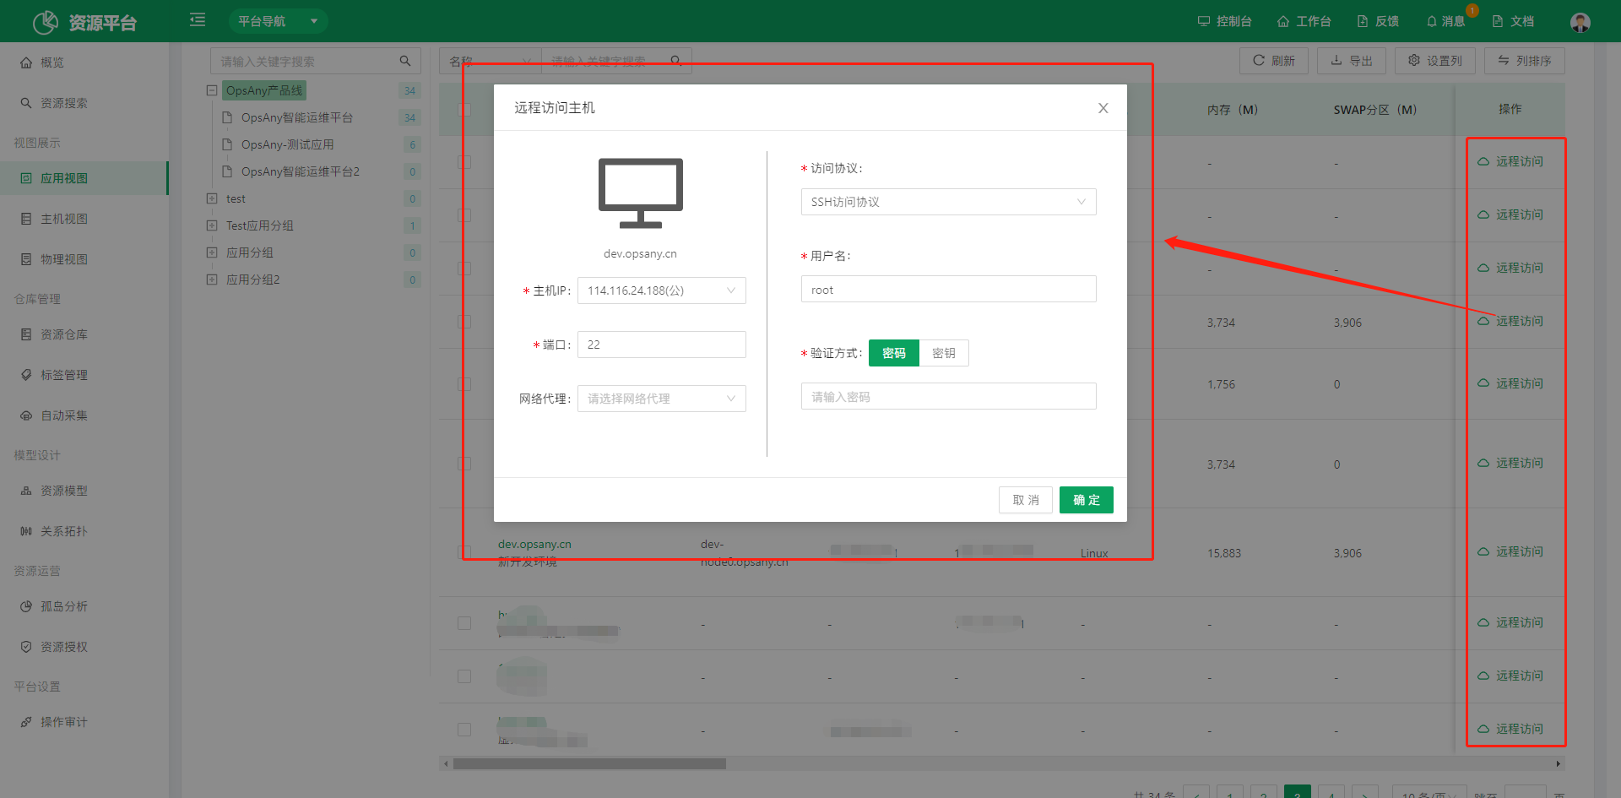Select 应用视图 sidebar item

84,178
